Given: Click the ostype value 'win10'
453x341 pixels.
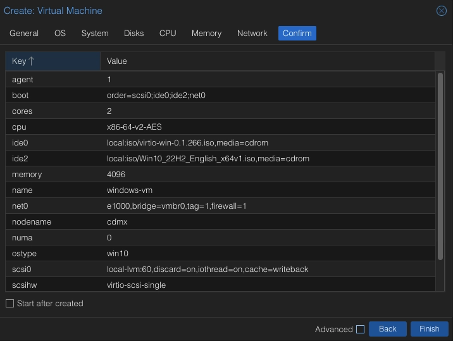Looking at the screenshot, I should coord(117,254).
